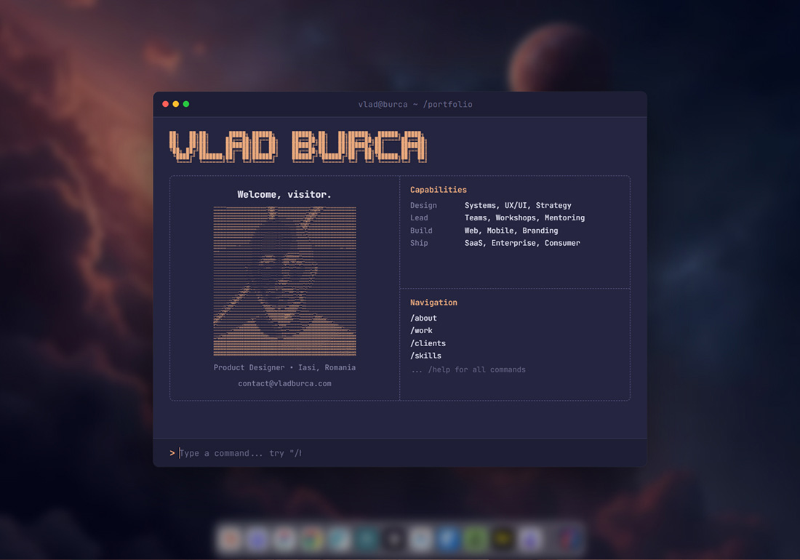The width and height of the screenshot is (800, 560).
Task: Click the VLAD BURCA pixel logo
Action: (297, 145)
